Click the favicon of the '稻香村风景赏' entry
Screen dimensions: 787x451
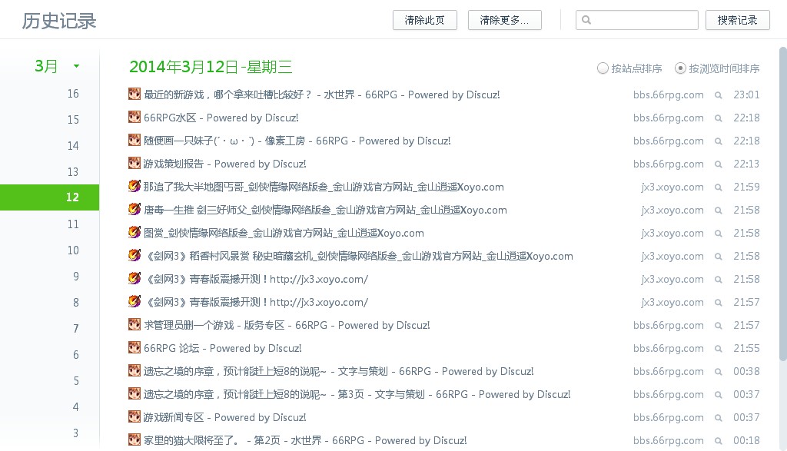pyautogui.click(x=134, y=256)
